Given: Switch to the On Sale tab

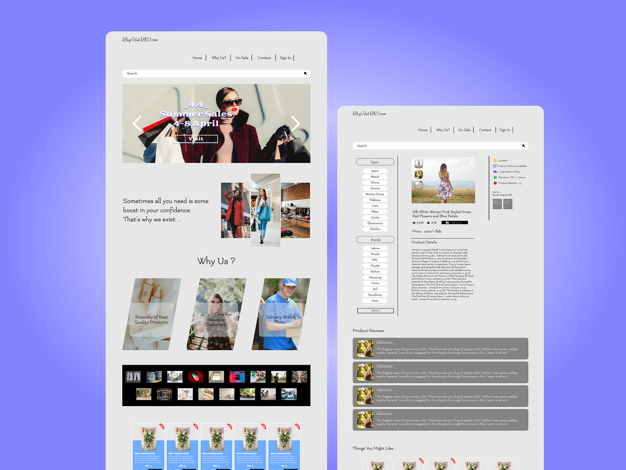Looking at the screenshot, I should tap(241, 58).
